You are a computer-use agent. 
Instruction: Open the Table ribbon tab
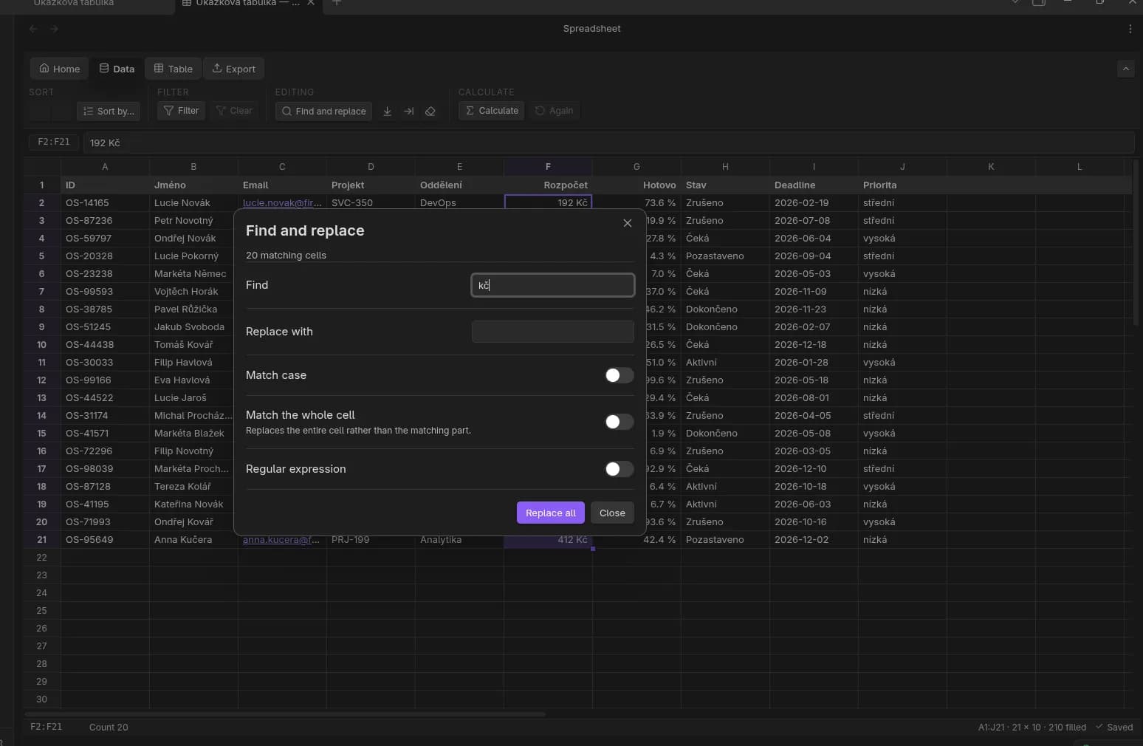tap(173, 69)
